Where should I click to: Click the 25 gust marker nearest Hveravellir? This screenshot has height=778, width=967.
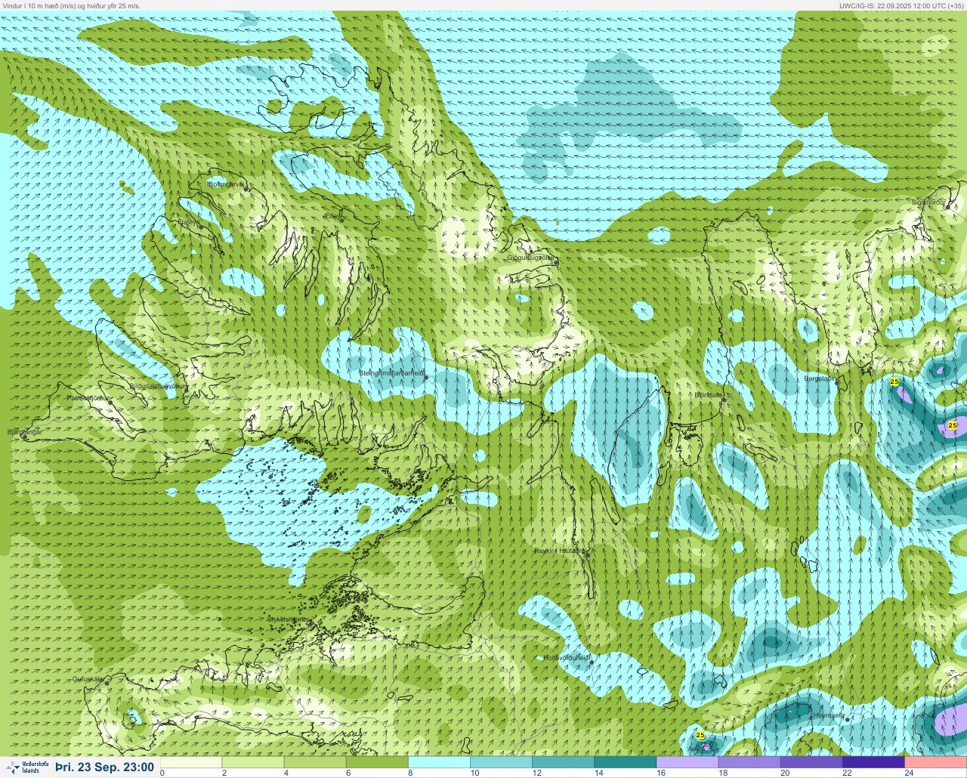(700, 735)
